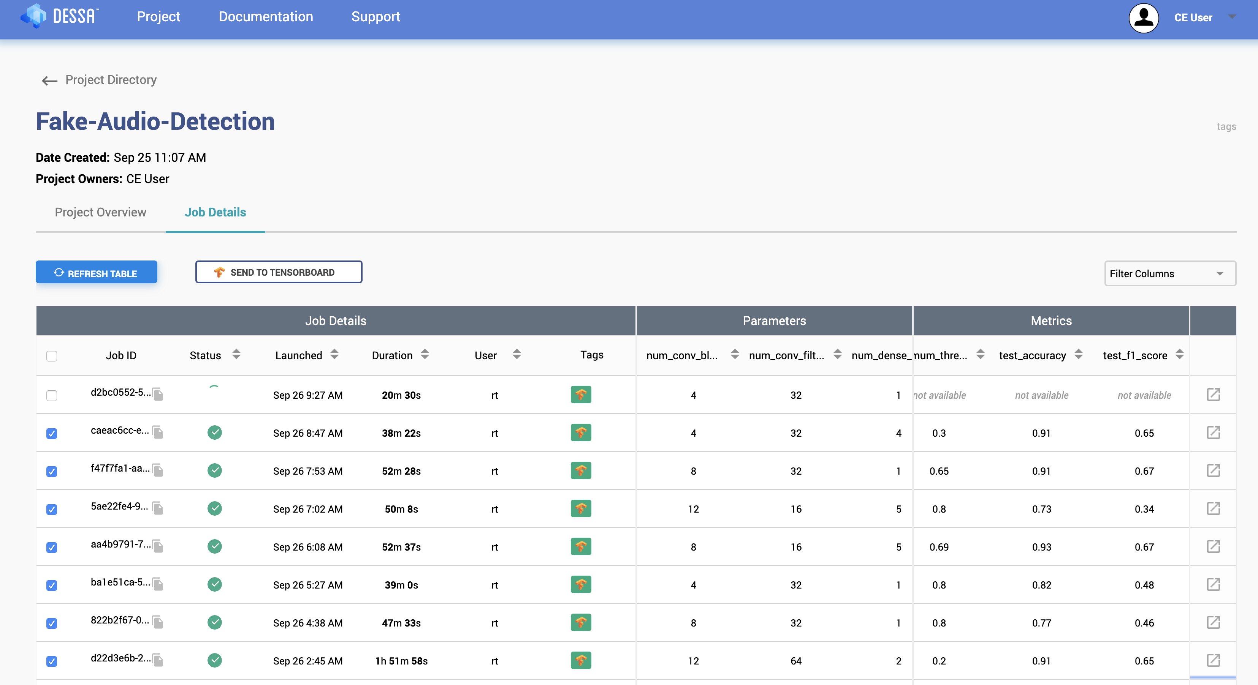Toggle the checkbox for f47f7fa1-aa row

pyautogui.click(x=52, y=470)
